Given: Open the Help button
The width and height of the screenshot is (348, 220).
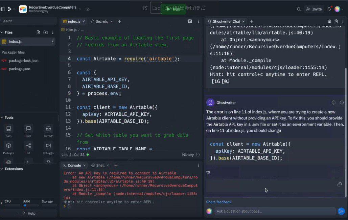Looking at the screenshot, I should (29, 214).
